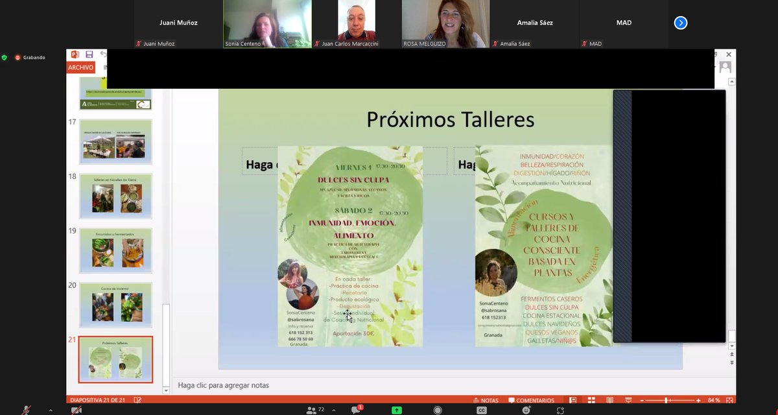Click the PowerPoint application logo icon
The width and height of the screenshot is (778, 415).
point(75,54)
